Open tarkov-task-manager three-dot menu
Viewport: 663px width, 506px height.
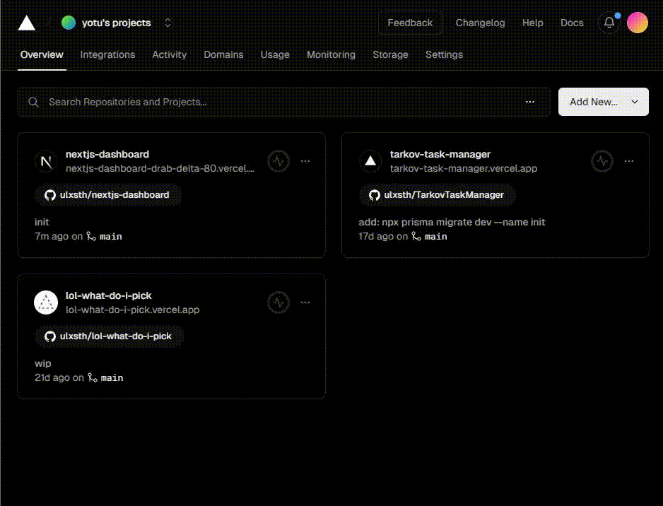pos(629,161)
